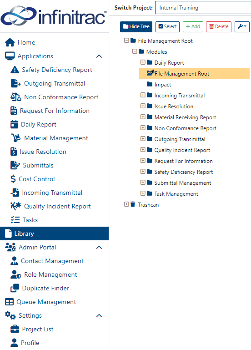Click the Applications monitor icon

pyautogui.click(x=10, y=56)
